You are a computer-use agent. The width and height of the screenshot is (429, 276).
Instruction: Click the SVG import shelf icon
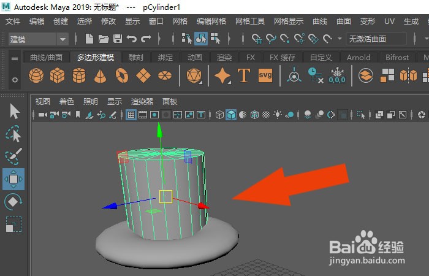(x=265, y=75)
